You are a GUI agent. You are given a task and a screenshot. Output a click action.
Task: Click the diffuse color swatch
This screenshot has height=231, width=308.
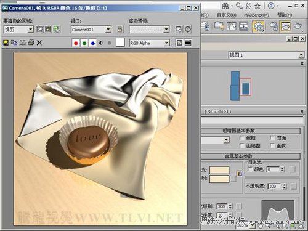click(219, 179)
